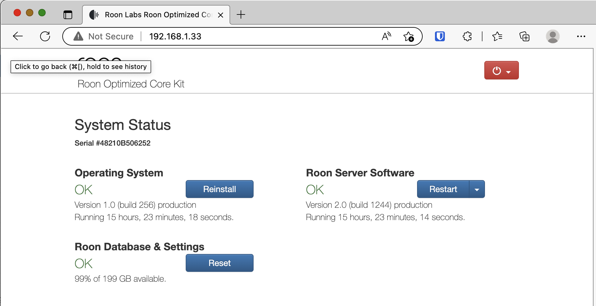The image size is (596, 306).
Task: Open the user profile avatar
Action: coord(553,36)
